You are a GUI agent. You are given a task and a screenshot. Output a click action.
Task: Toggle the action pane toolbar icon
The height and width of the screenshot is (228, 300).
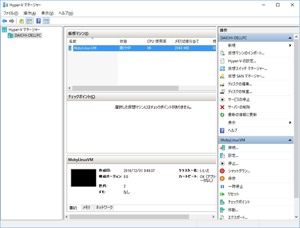(46, 21)
